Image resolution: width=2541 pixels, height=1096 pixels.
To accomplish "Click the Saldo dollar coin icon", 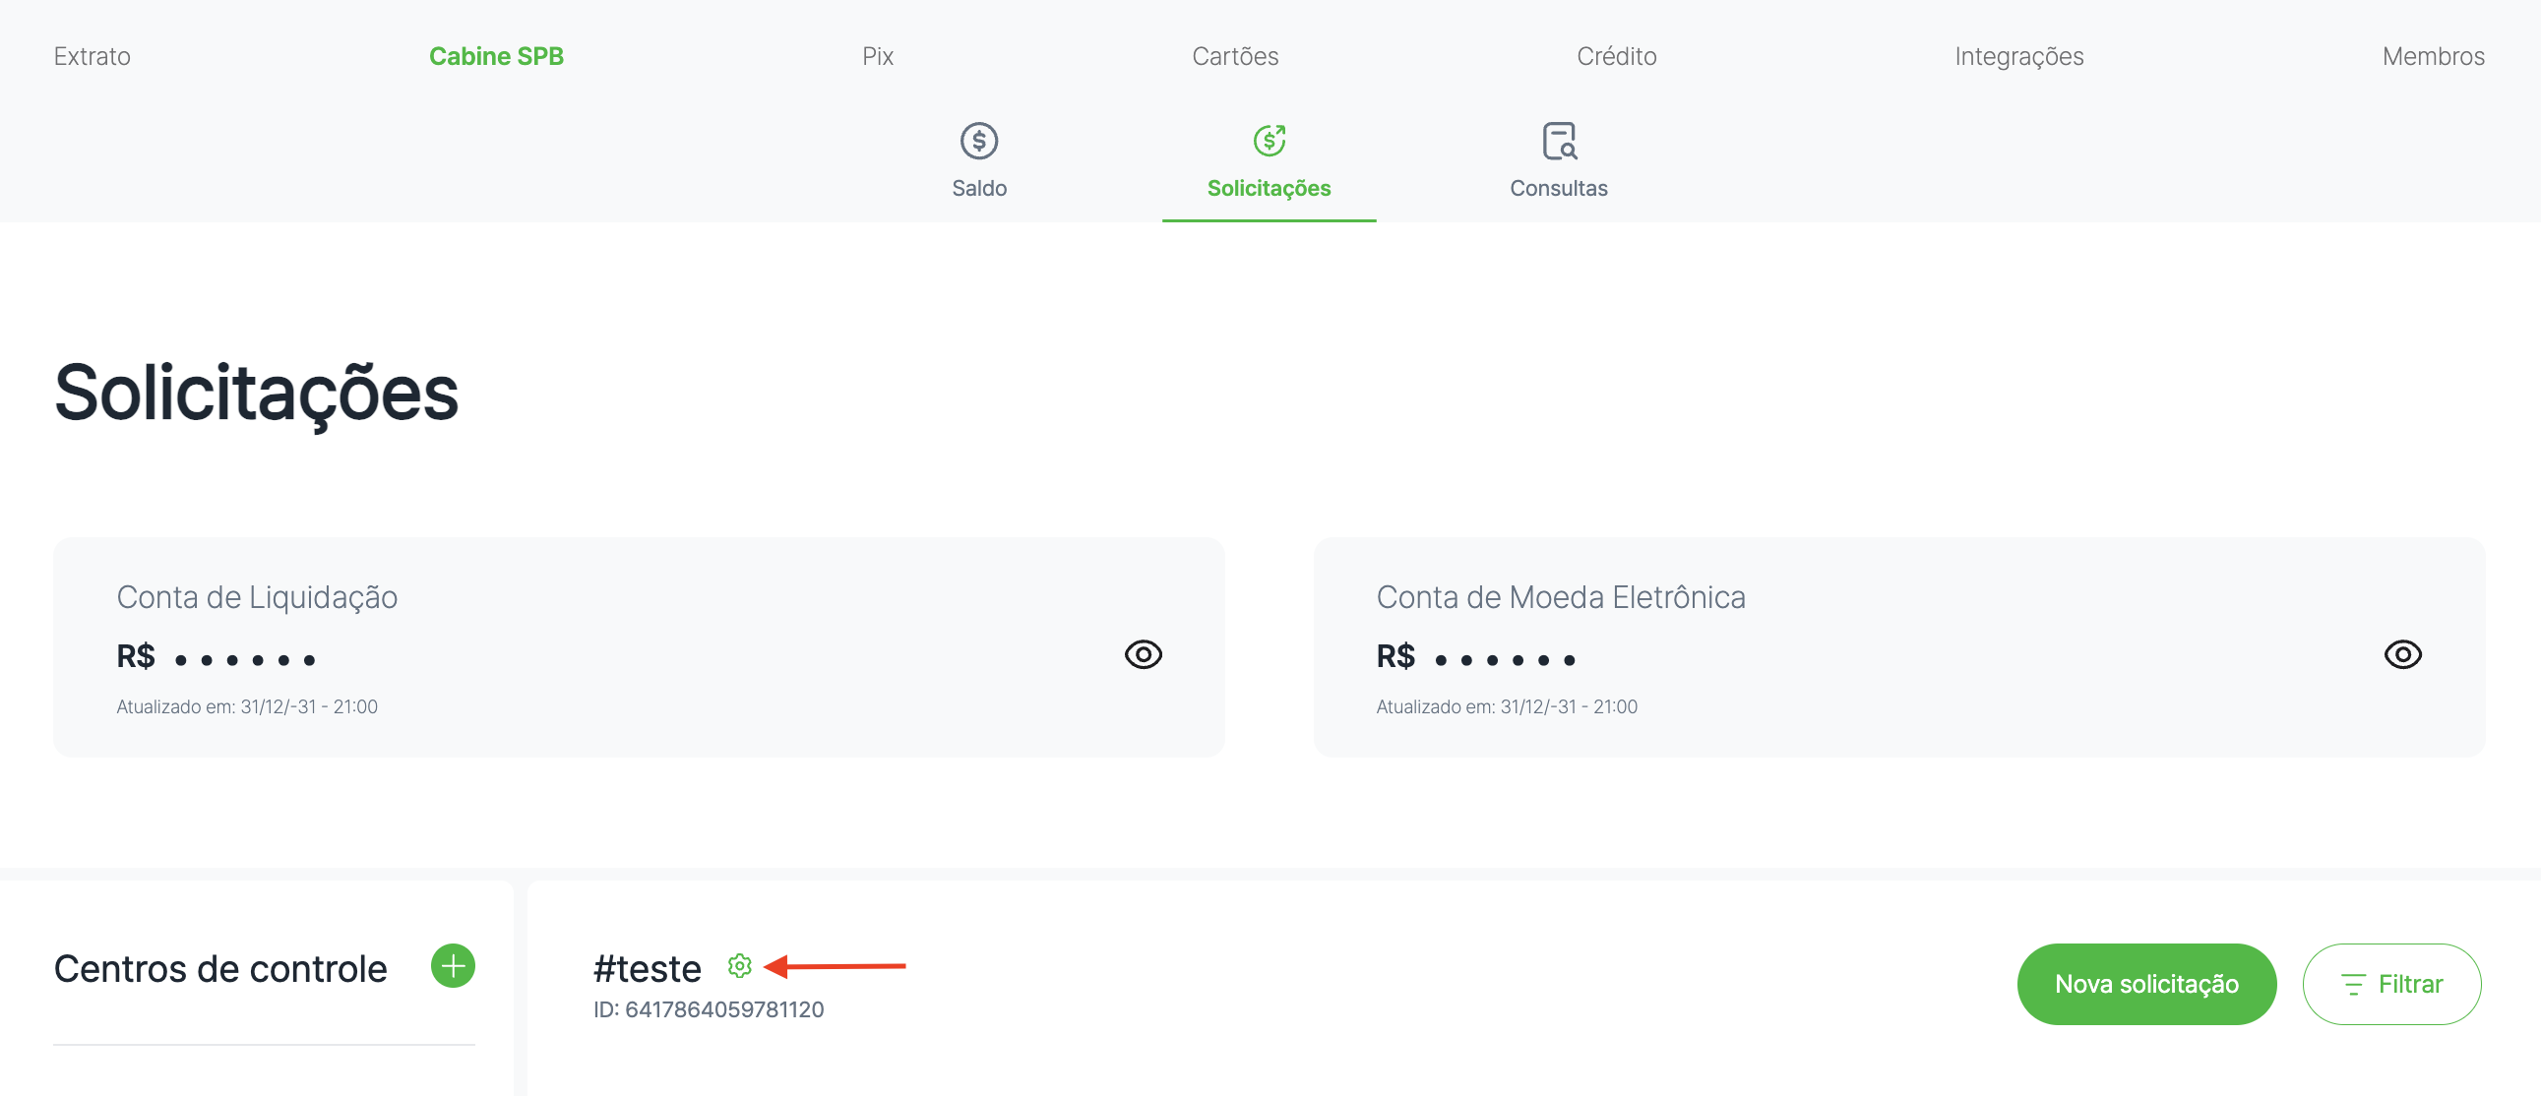I will click(978, 141).
